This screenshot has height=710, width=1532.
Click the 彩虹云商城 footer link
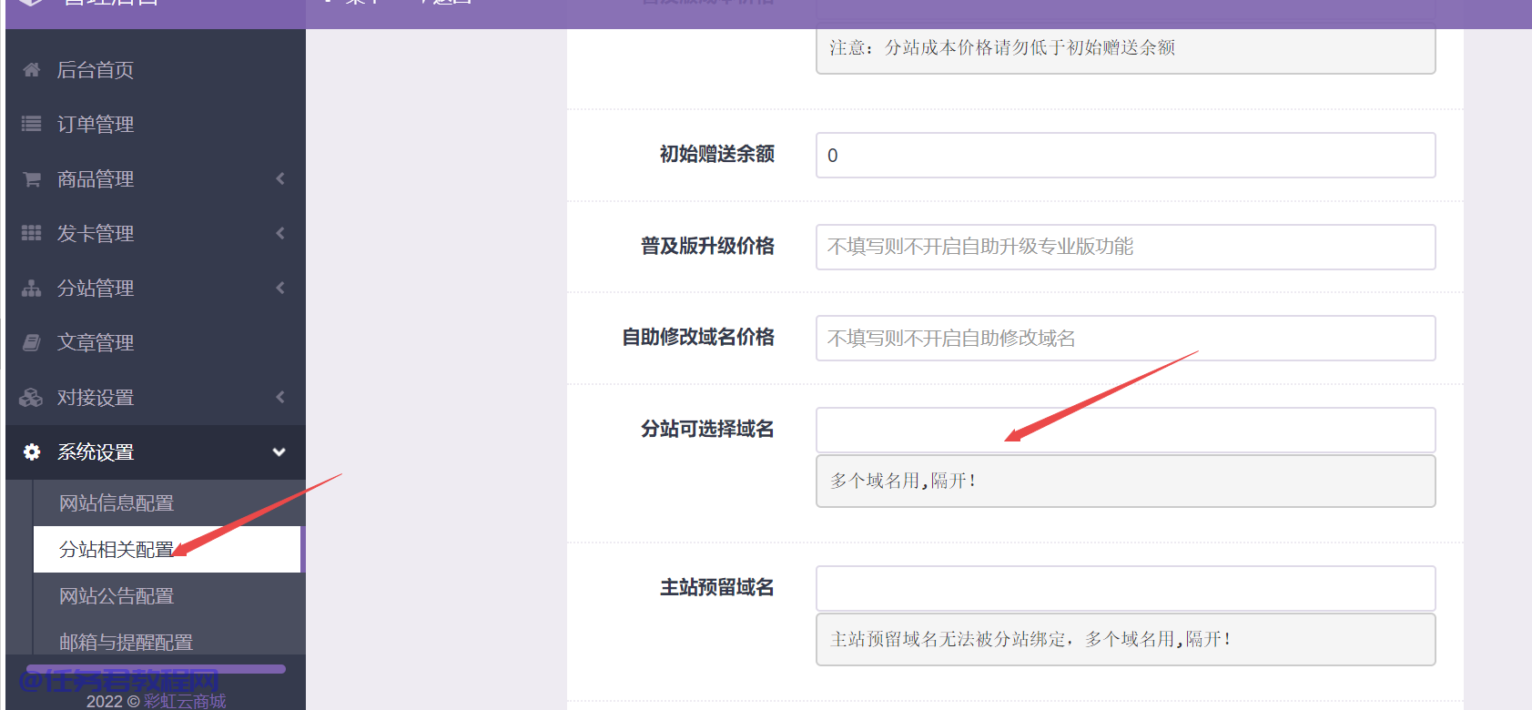pyautogui.click(x=185, y=701)
